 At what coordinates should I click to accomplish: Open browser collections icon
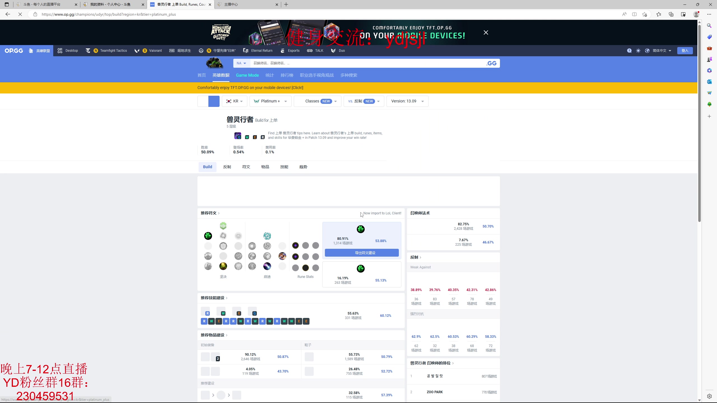(x=671, y=14)
